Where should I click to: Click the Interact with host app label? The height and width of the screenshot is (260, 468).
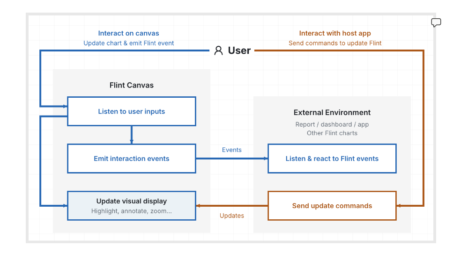335,33
